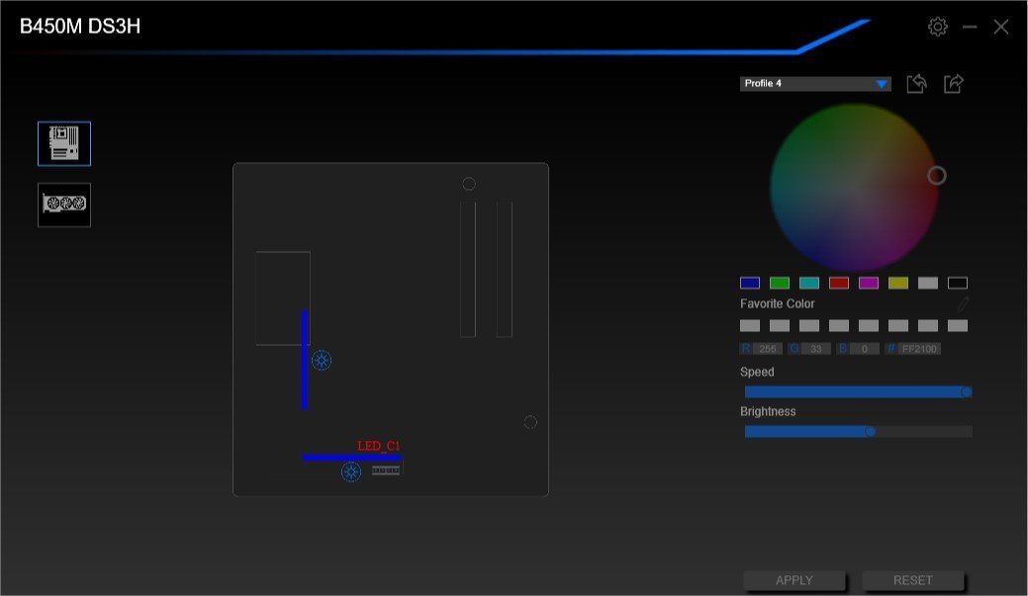Click the Favorite Color edit pencil icon

coord(963,303)
